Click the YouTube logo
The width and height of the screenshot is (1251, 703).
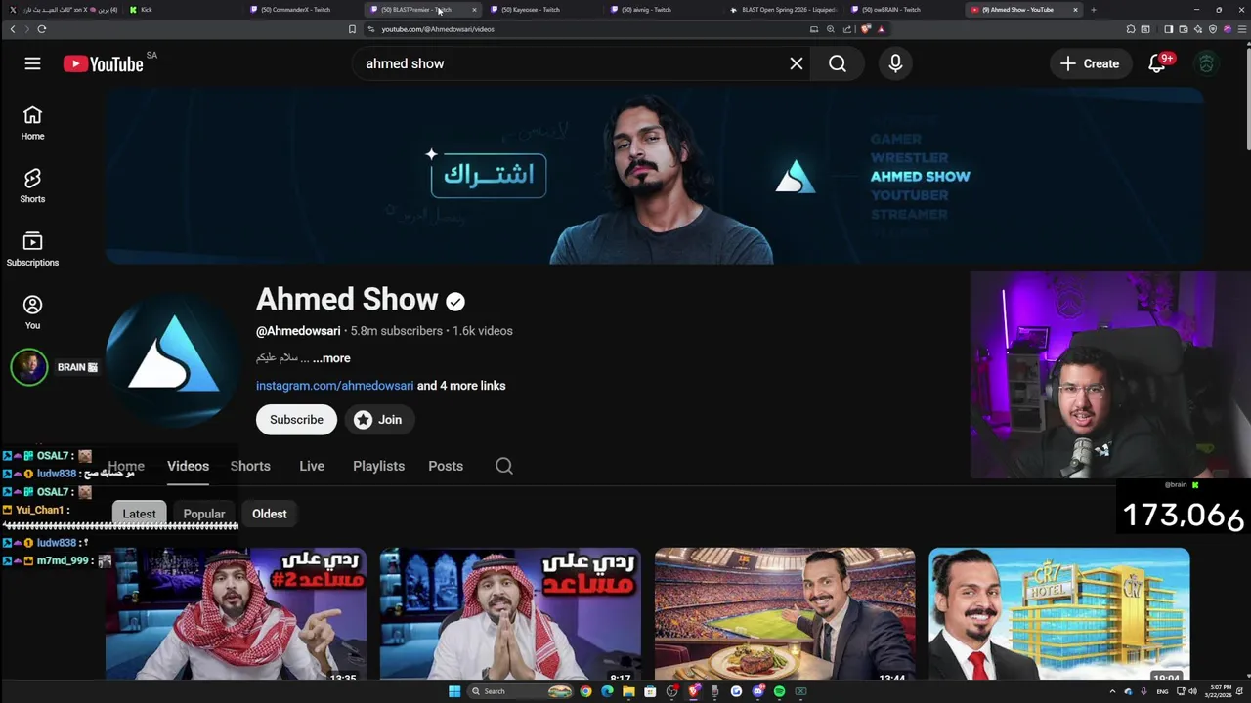point(103,63)
